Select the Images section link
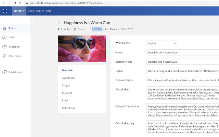Image resolution: width=219 pixels, height=137 pixels. pos(66,85)
